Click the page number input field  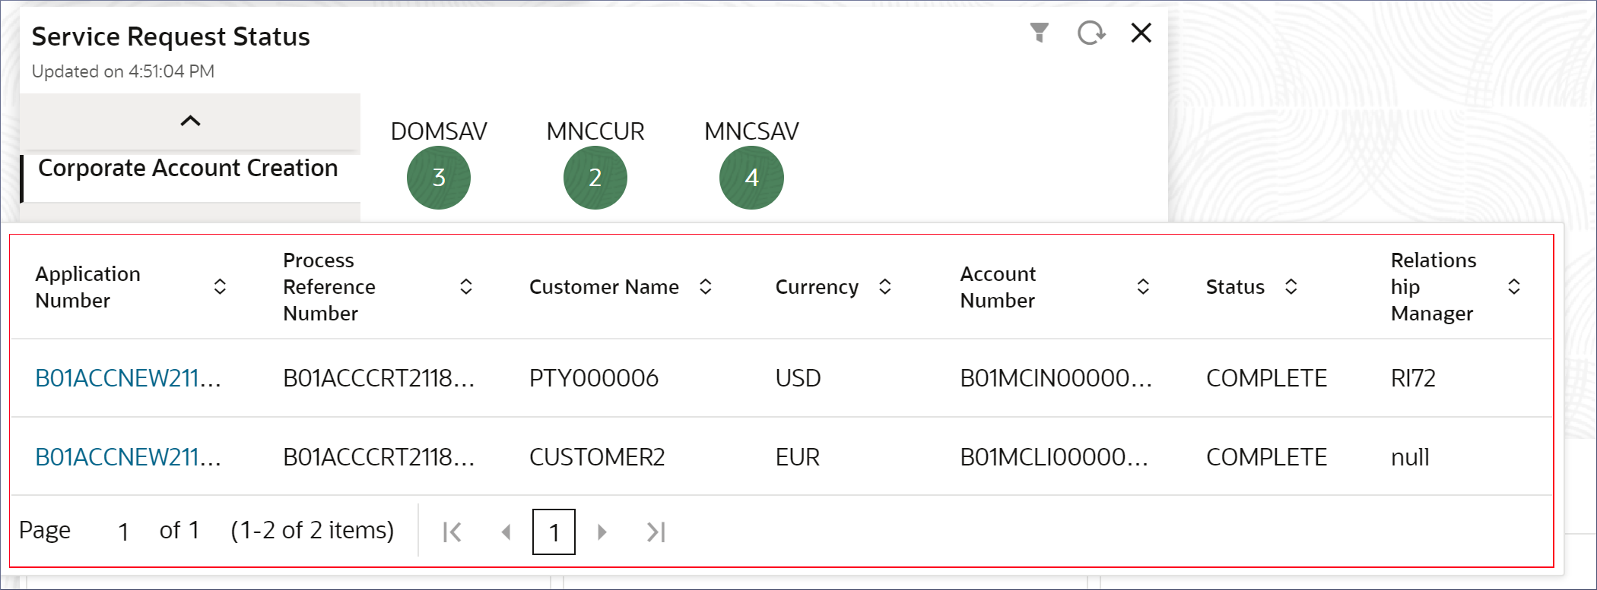pos(123,531)
